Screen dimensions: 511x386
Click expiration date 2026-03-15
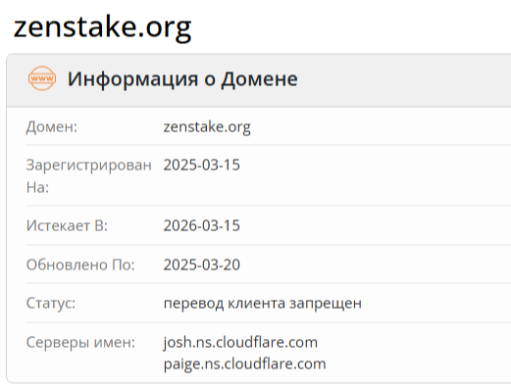pos(202,225)
